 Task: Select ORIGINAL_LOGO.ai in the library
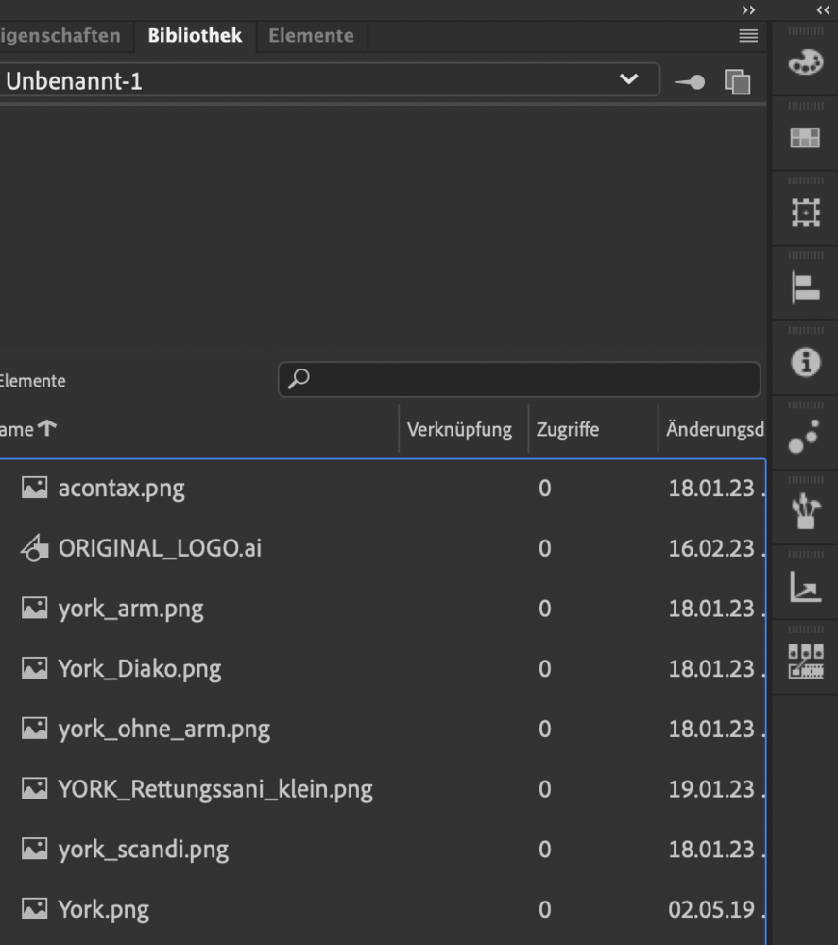[160, 548]
